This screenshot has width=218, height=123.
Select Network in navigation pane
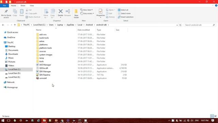coord(11,82)
